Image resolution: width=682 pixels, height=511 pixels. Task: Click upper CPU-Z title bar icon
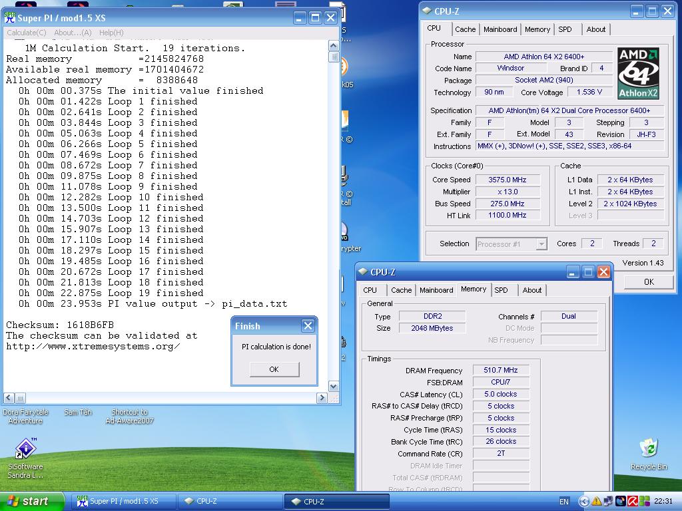[x=427, y=11]
